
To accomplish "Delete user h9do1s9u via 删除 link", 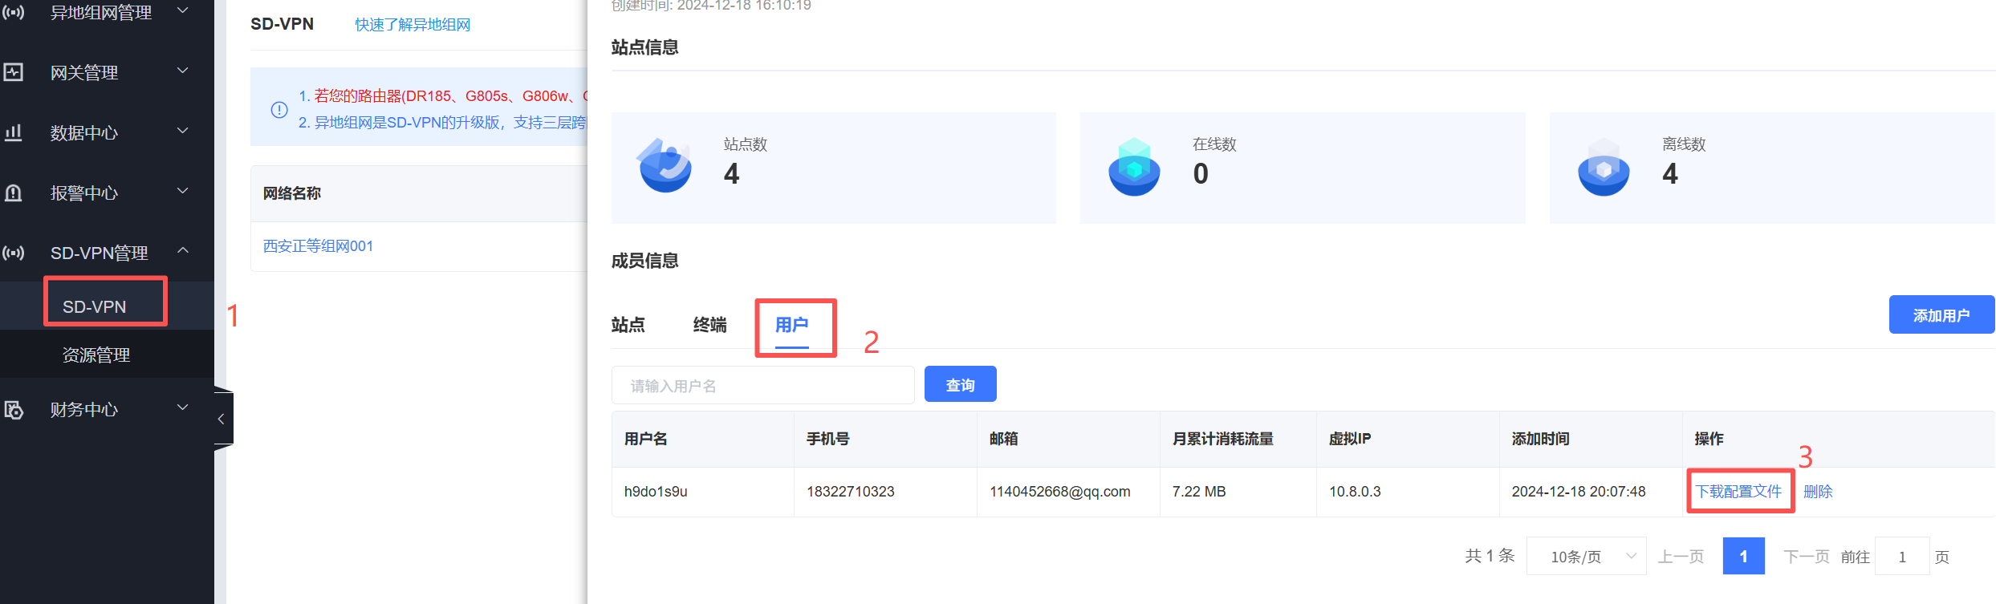I will click(x=1818, y=491).
